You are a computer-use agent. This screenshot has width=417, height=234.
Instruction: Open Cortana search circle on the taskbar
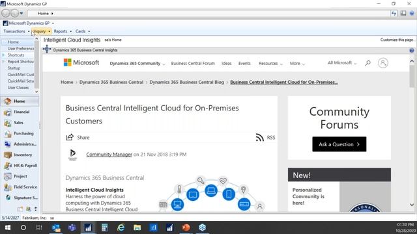coord(23,227)
